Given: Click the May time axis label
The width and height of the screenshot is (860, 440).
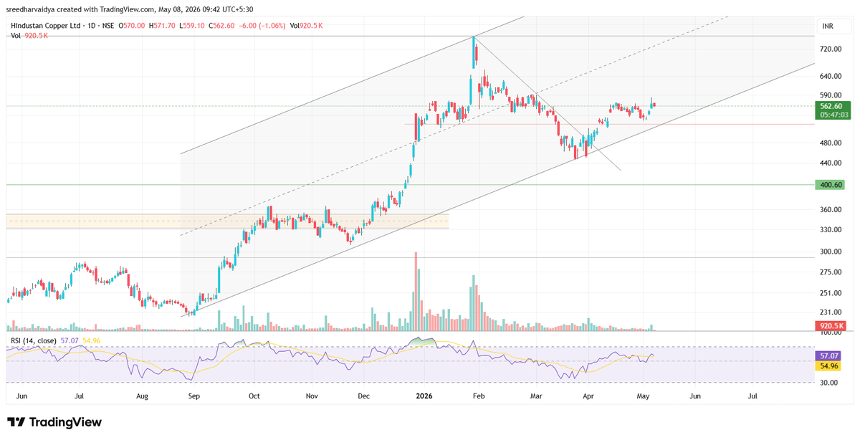Looking at the screenshot, I should coord(643,396).
